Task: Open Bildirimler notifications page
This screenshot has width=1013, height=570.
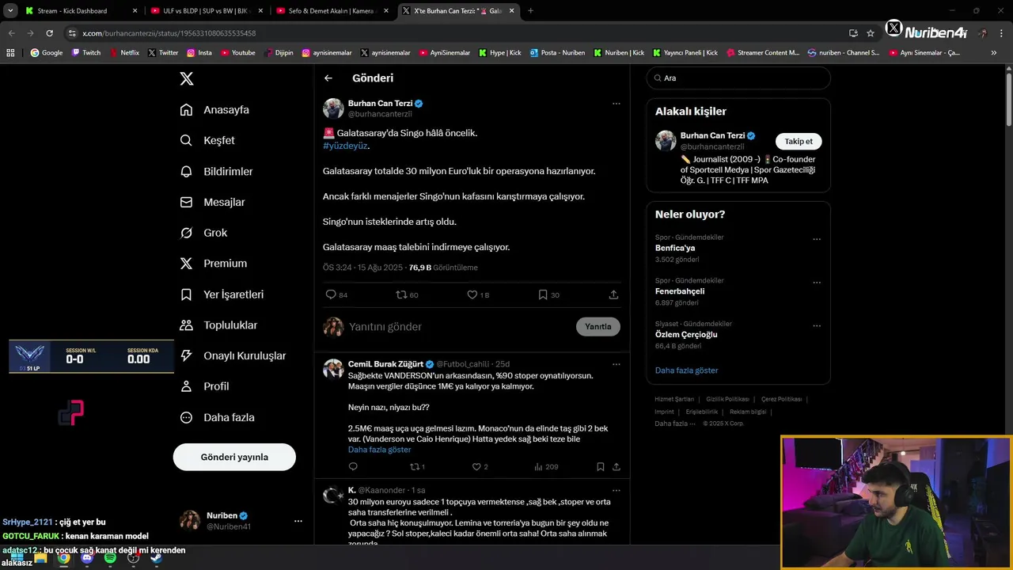Action: pos(216,171)
